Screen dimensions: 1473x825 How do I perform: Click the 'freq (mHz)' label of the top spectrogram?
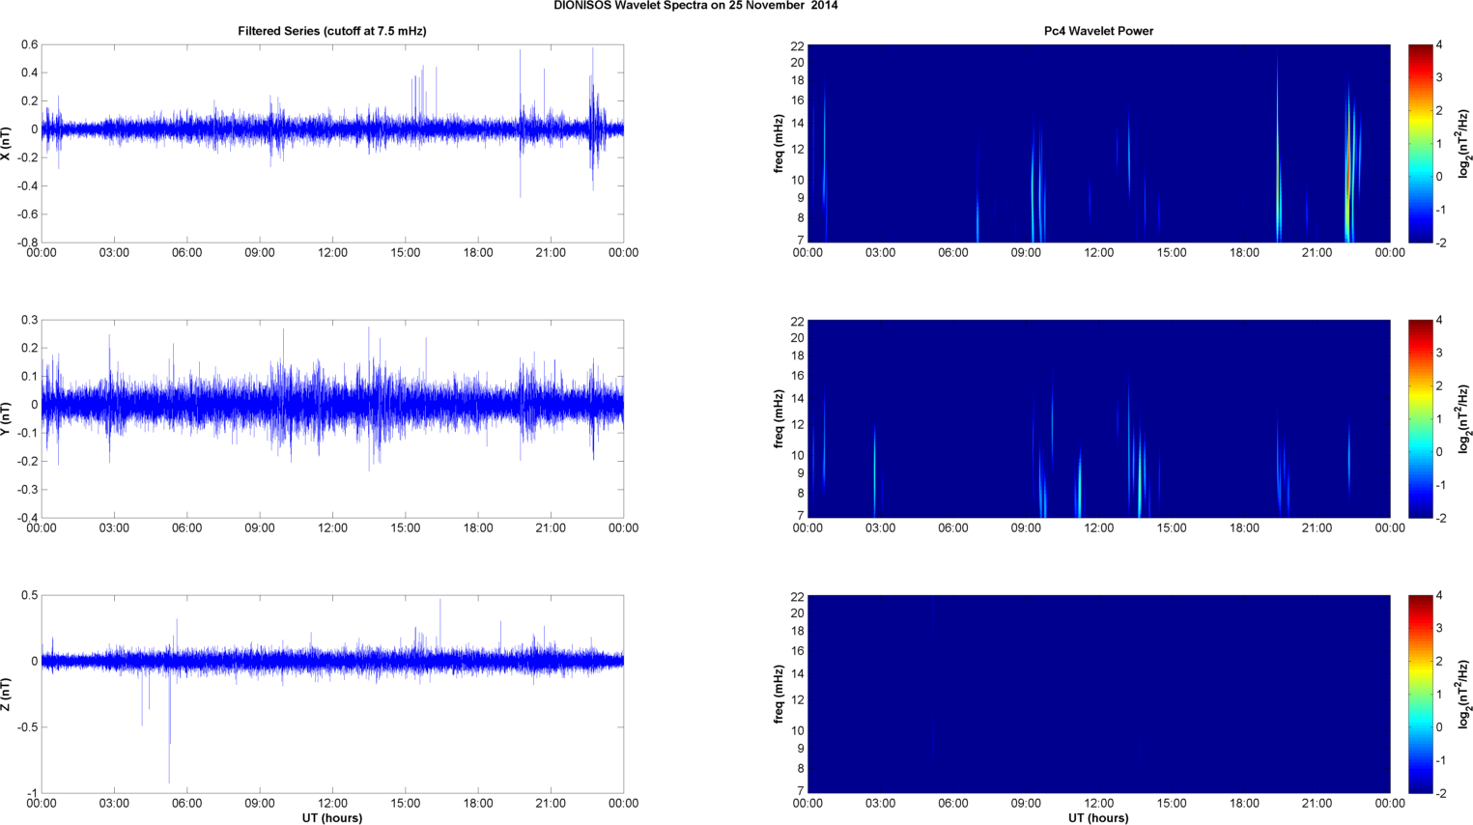(779, 143)
